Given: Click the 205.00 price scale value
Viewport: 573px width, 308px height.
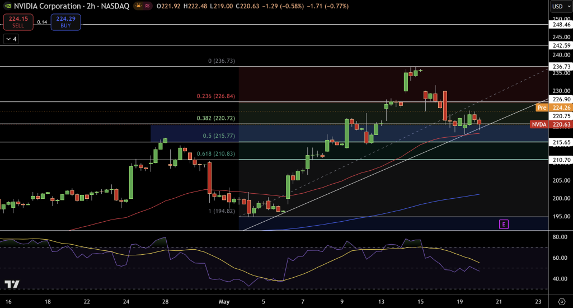Looking at the screenshot, I should (x=561, y=180).
